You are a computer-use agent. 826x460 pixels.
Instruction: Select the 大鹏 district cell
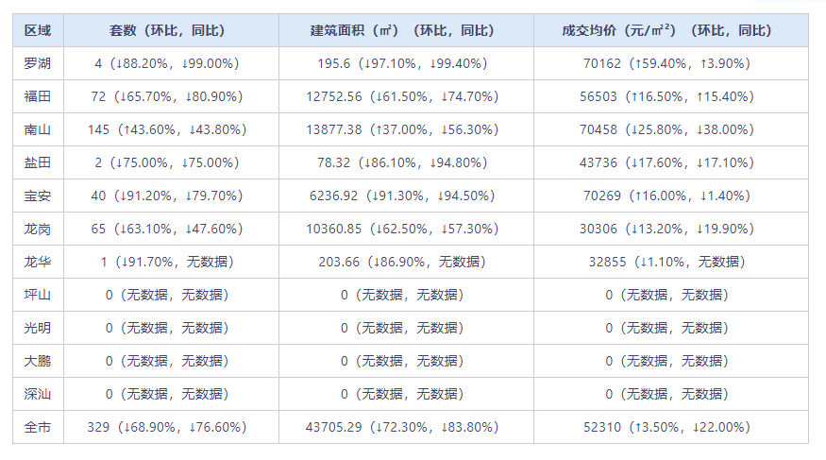(x=38, y=361)
